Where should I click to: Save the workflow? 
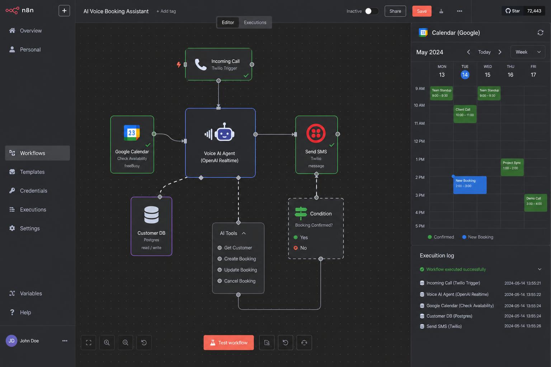(x=422, y=11)
